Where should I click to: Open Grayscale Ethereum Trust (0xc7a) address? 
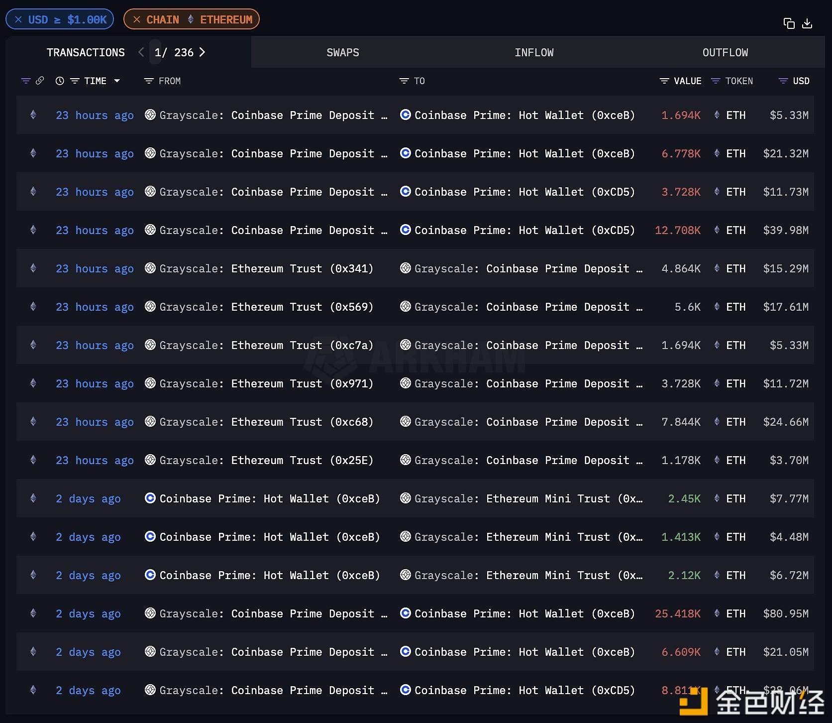[x=302, y=345]
